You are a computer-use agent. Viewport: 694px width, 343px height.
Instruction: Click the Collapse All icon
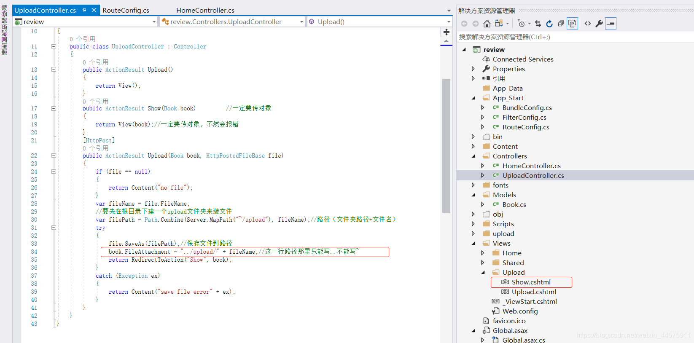561,24
